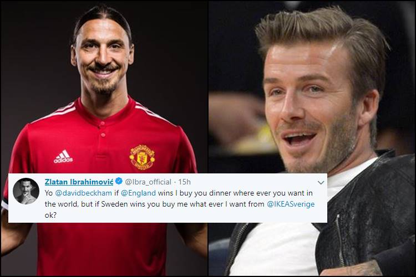Click the Manchester United crest on jersey
Viewport: 416px width, 277px height.
click(142, 157)
